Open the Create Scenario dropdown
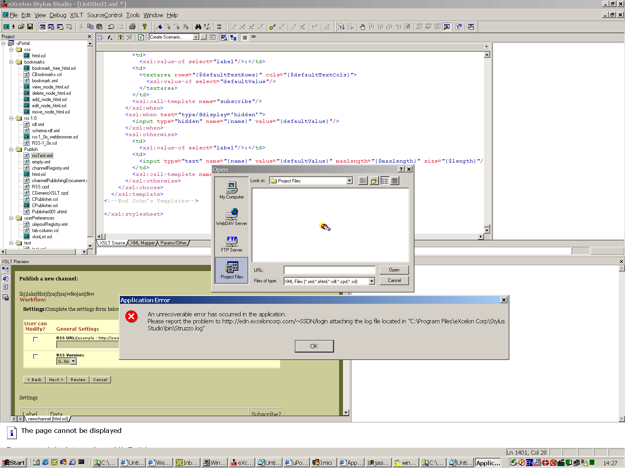625x468 pixels. (196, 37)
